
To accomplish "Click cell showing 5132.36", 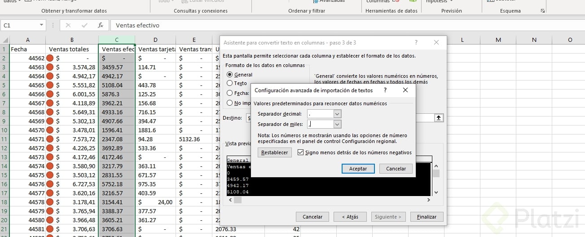I will (194, 139).
